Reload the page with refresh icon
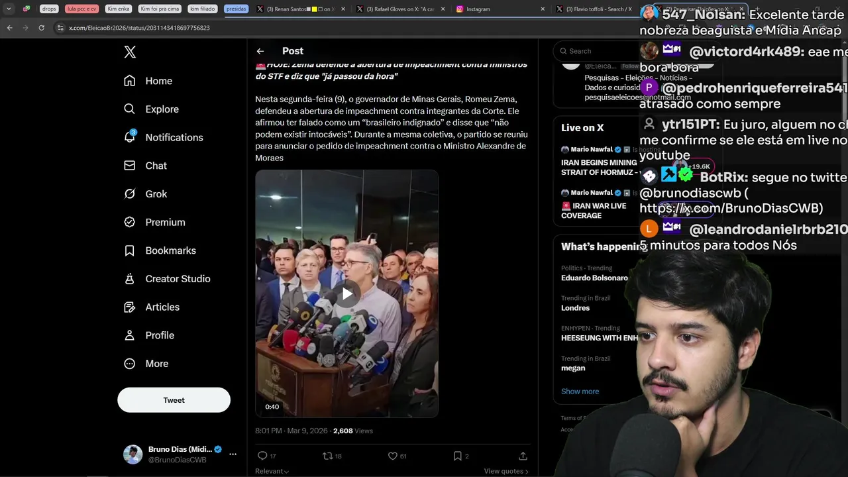The width and height of the screenshot is (848, 477). (x=41, y=28)
